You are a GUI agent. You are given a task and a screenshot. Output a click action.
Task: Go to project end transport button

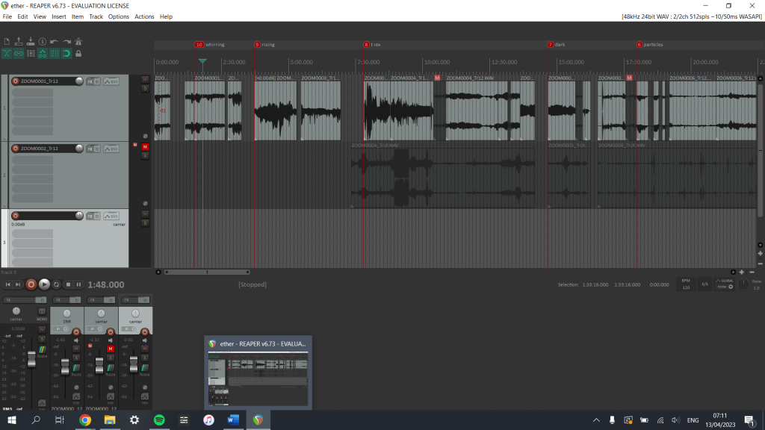click(18, 284)
